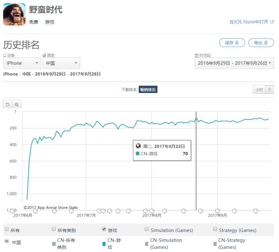Uncheck the 游戏 category checkbox
The width and height of the screenshot is (279, 252).
(x=104, y=229)
